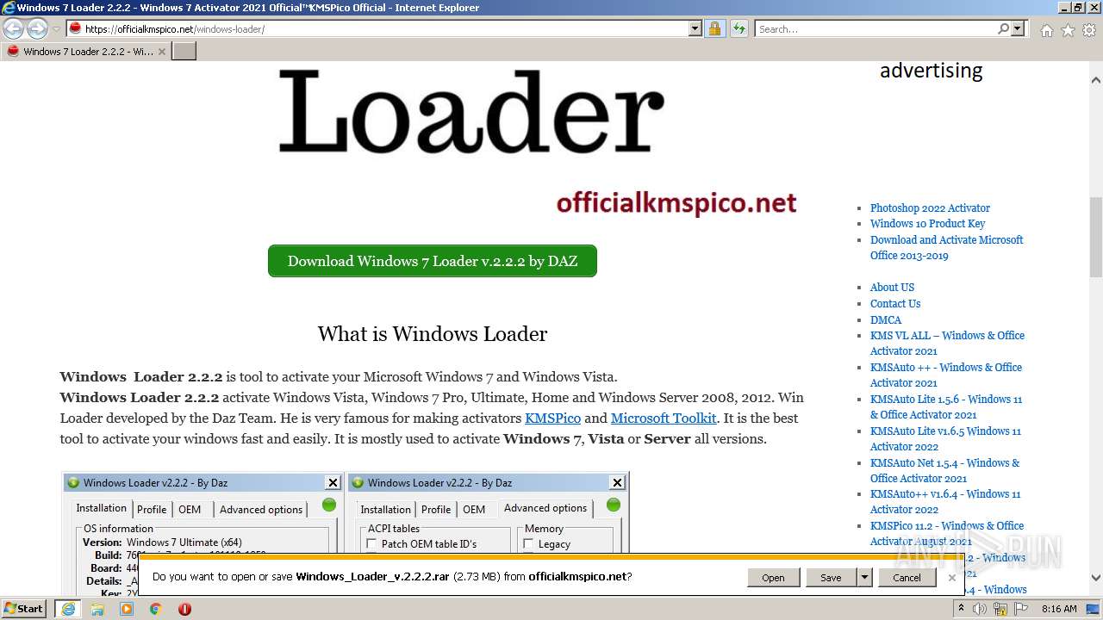
Task: Click the OEM tab in right Loader image
Action: point(474,509)
